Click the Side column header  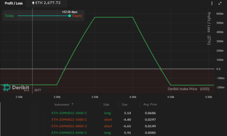point(106,105)
